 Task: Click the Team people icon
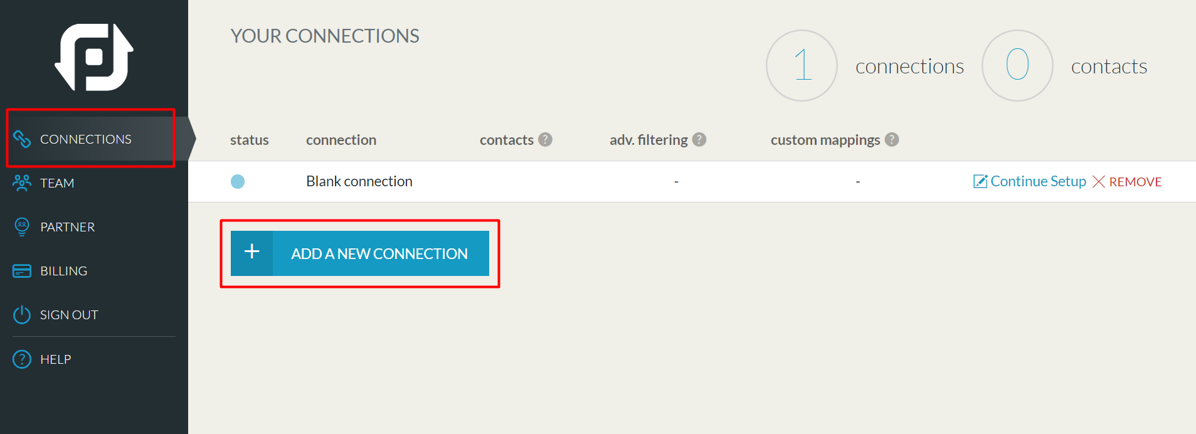pos(22,183)
